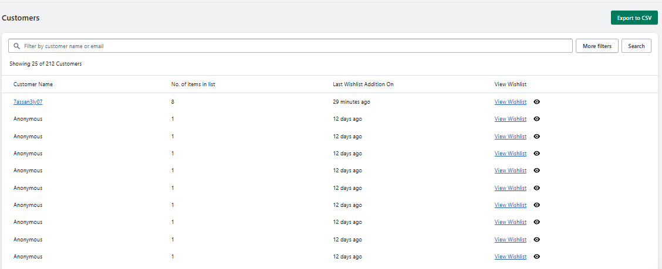Click the Export to CSV button

634,18
